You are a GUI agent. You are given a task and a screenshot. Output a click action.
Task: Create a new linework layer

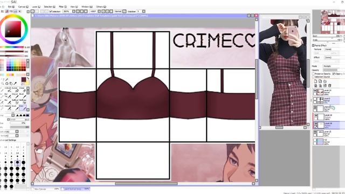[320, 81]
